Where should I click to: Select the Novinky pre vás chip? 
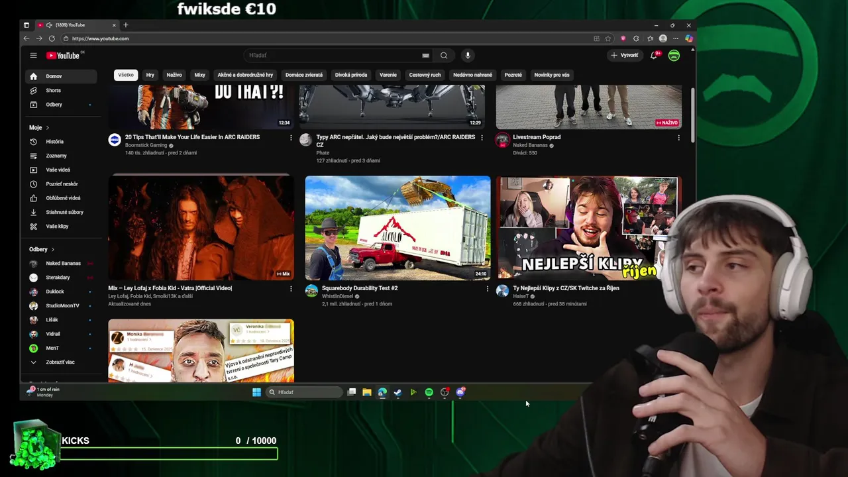[552, 75]
